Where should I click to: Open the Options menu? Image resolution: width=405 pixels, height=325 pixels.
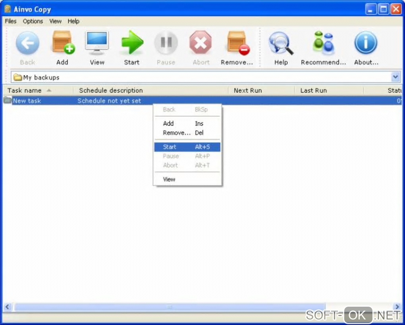33,21
